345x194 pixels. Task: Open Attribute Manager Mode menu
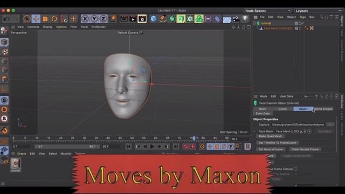click(x=264, y=96)
